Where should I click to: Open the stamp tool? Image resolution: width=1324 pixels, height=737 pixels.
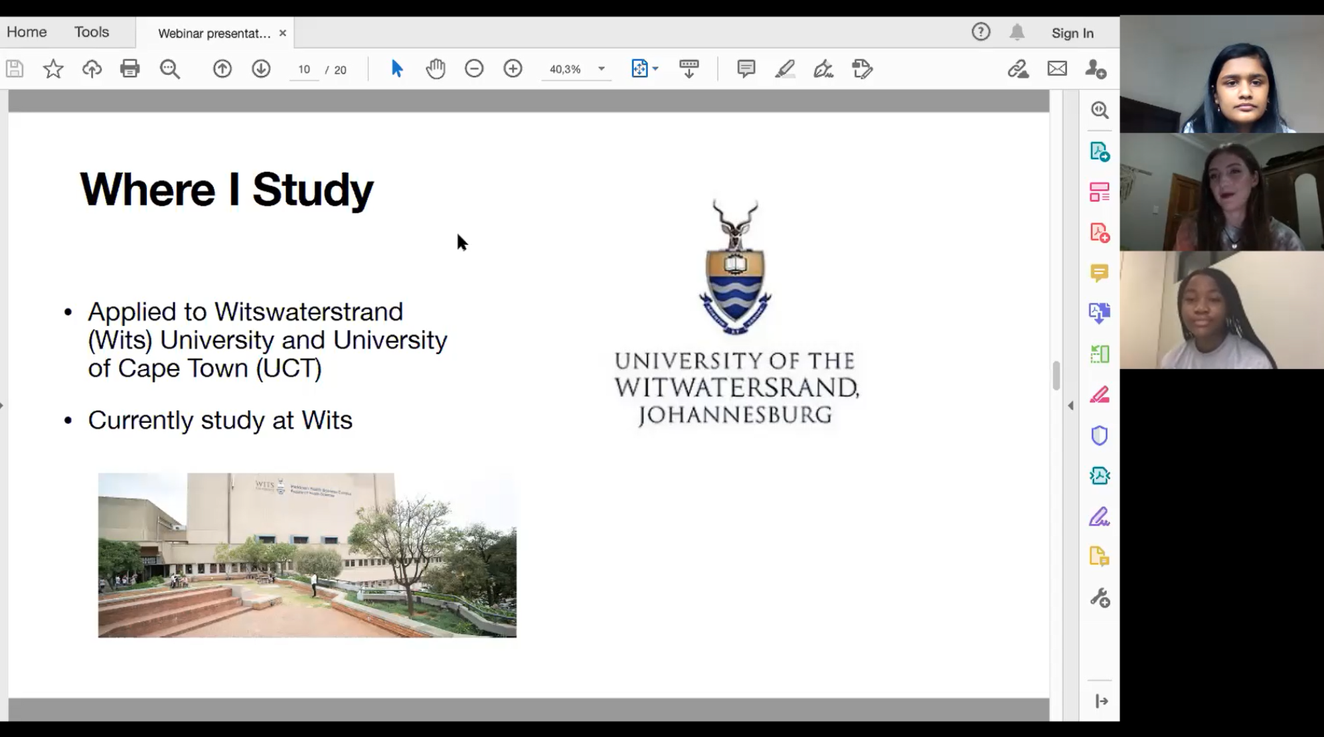tap(862, 69)
